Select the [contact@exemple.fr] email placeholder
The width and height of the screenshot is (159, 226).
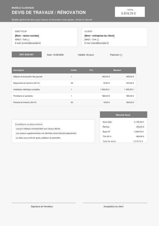tap(31, 43)
